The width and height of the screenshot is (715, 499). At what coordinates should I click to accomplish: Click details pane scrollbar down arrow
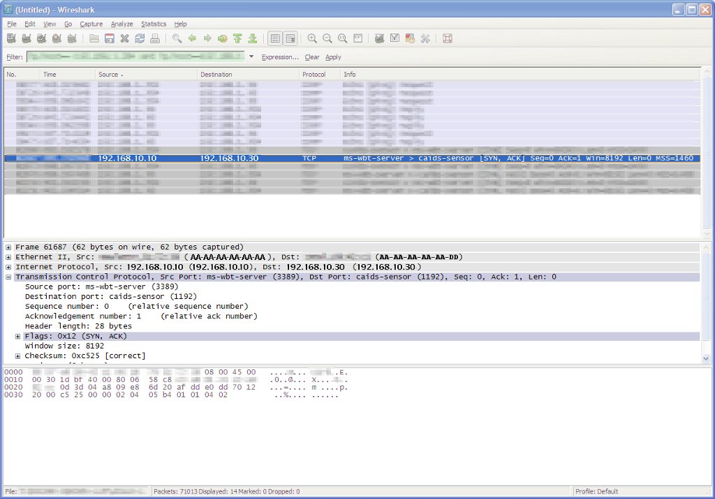point(707,358)
